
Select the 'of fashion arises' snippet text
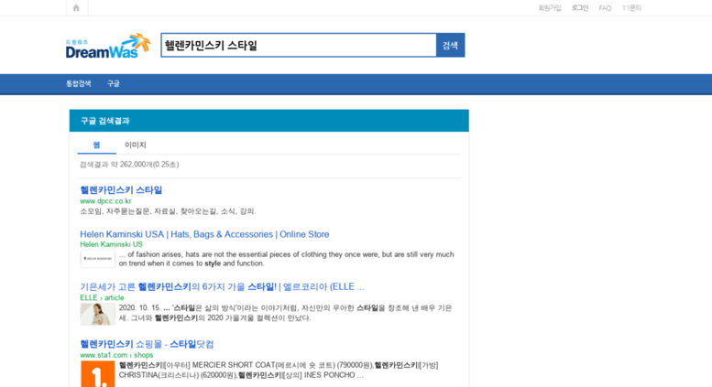(x=287, y=259)
